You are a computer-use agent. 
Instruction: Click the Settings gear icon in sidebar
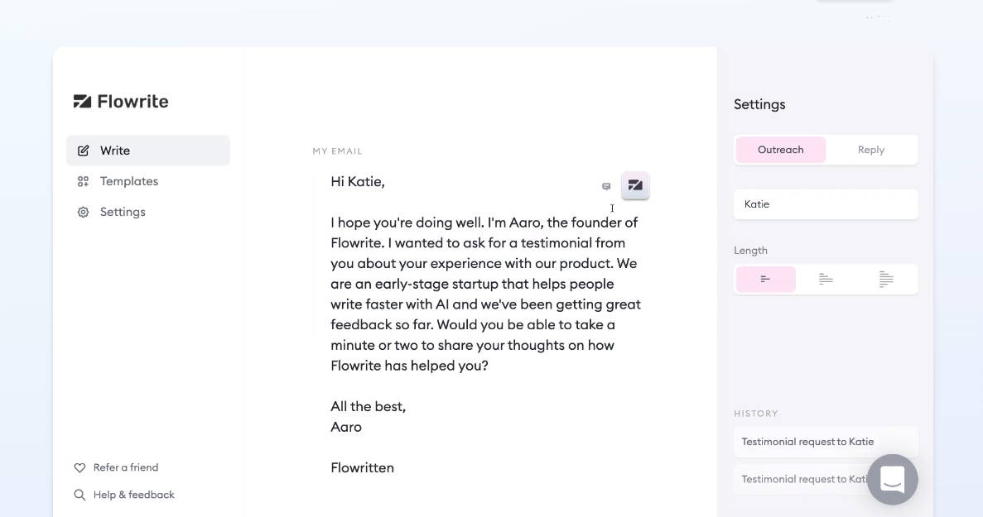83,212
